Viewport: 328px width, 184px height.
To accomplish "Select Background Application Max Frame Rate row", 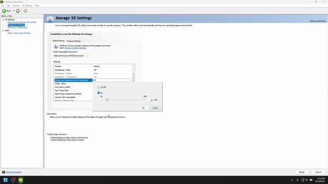I will tap(73, 80).
